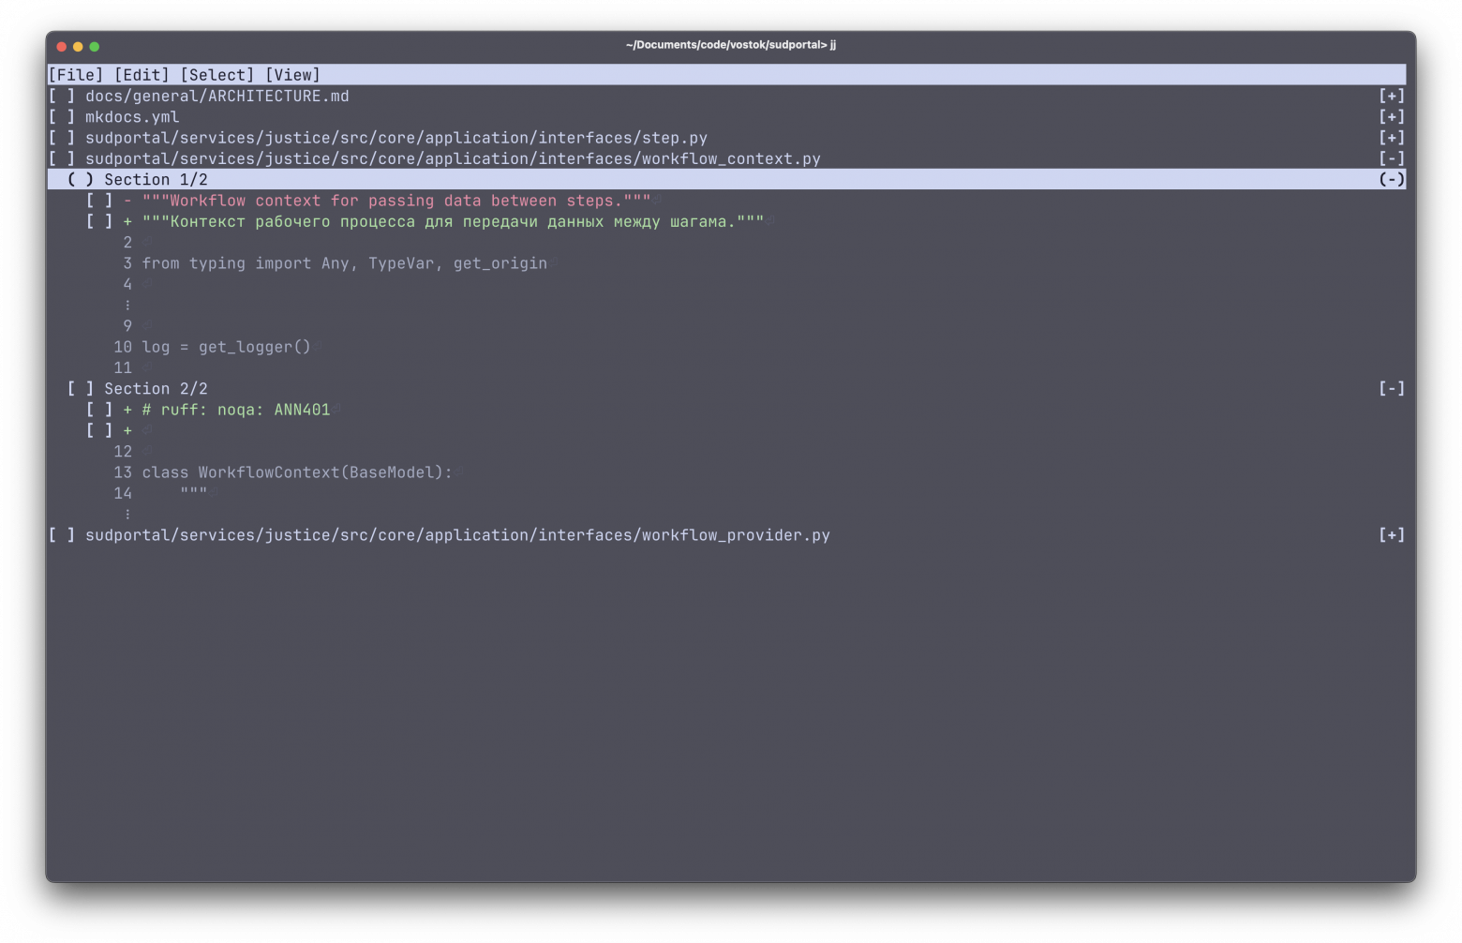The height and width of the screenshot is (943, 1462).
Task: Expand the docs/general/ARCHITECTURE.md file
Action: coord(1392,96)
